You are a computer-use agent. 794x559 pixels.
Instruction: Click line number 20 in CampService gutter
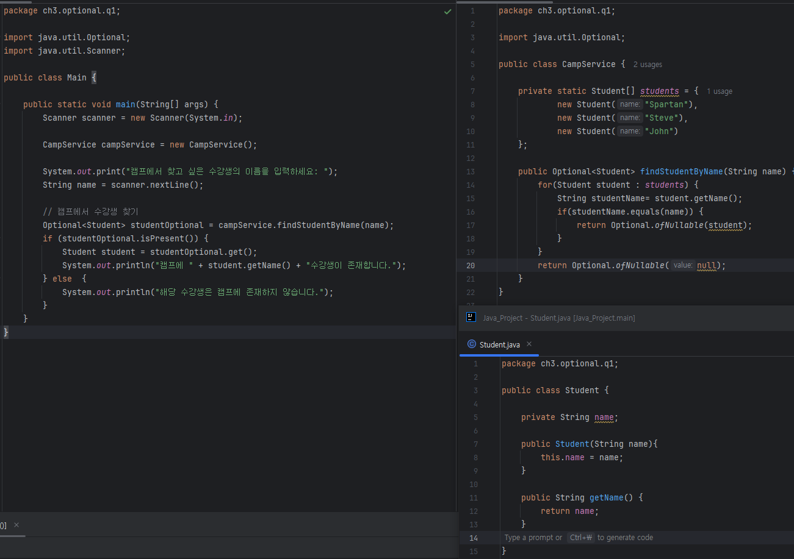click(x=470, y=266)
